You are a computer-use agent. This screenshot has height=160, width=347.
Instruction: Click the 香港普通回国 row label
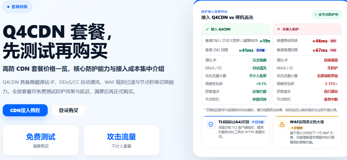[x=287, y=50]
